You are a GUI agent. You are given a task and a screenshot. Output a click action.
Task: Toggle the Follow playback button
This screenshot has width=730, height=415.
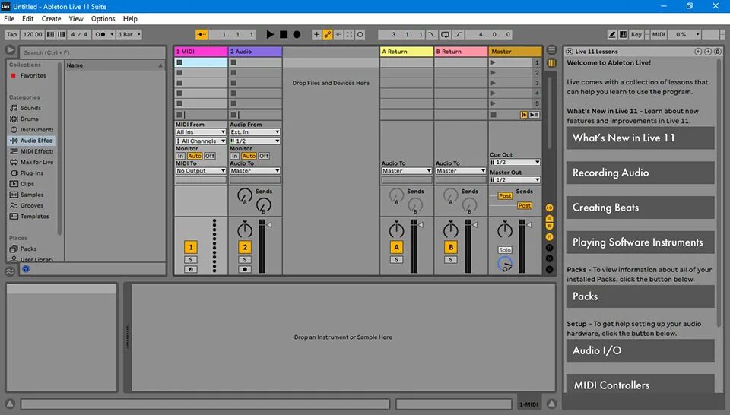(201, 34)
